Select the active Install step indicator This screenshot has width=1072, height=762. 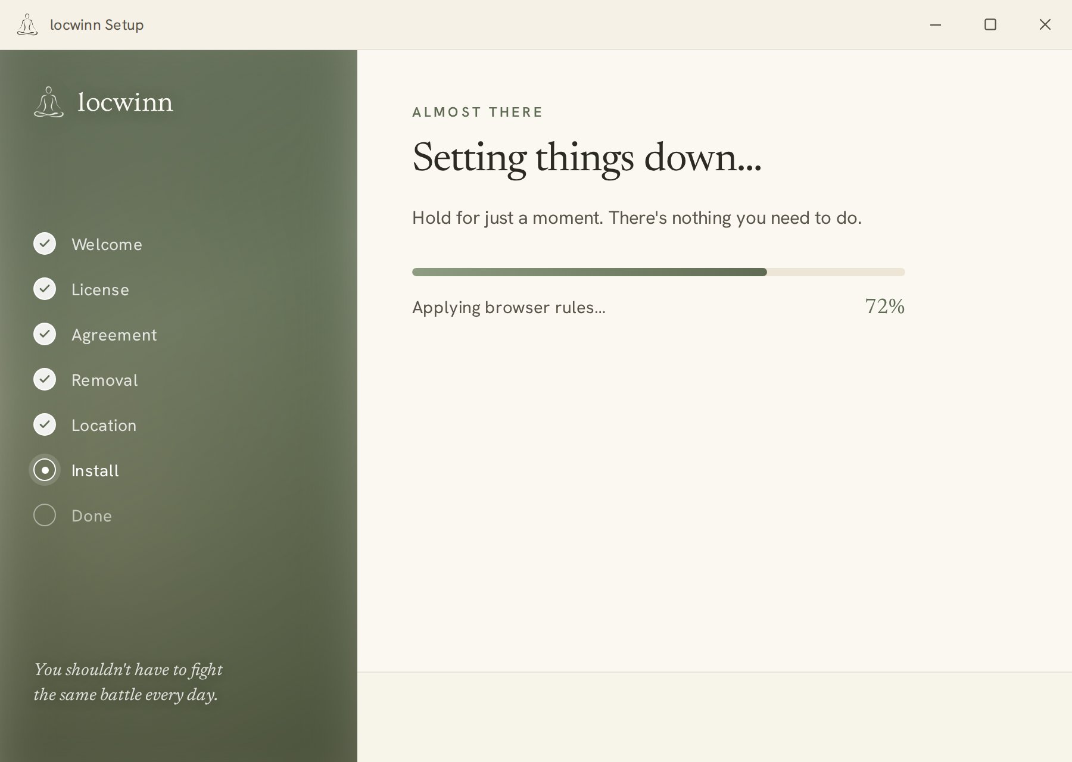[45, 470]
